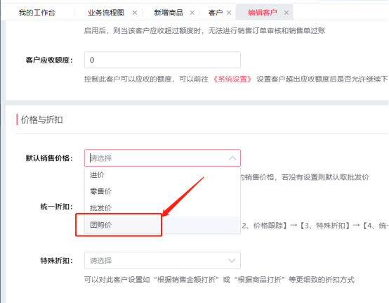Viewport: 389px width, 303px height.
Task: Switch to the 新增商品 tab
Action: pyautogui.click(x=169, y=13)
